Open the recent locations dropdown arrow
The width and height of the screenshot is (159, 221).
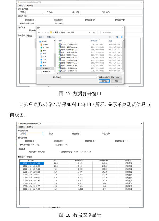45,32
